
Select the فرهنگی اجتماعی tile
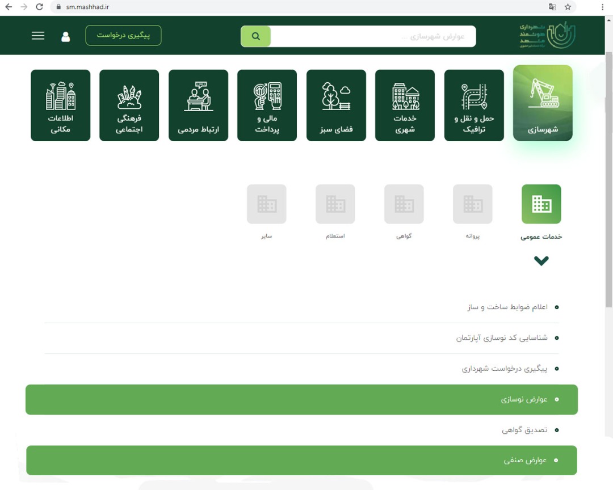[x=129, y=105]
